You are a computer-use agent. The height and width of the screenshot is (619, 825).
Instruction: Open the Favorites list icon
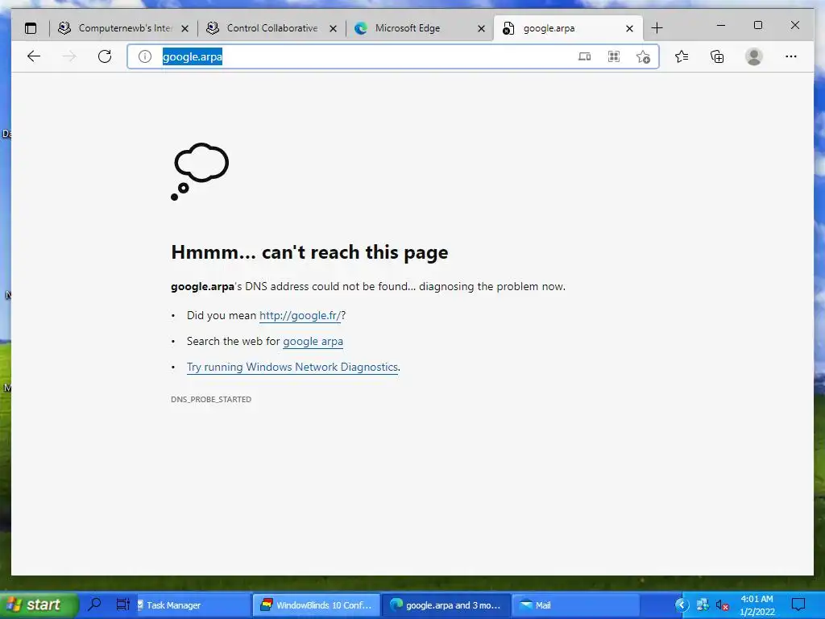[x=682, y=56]
